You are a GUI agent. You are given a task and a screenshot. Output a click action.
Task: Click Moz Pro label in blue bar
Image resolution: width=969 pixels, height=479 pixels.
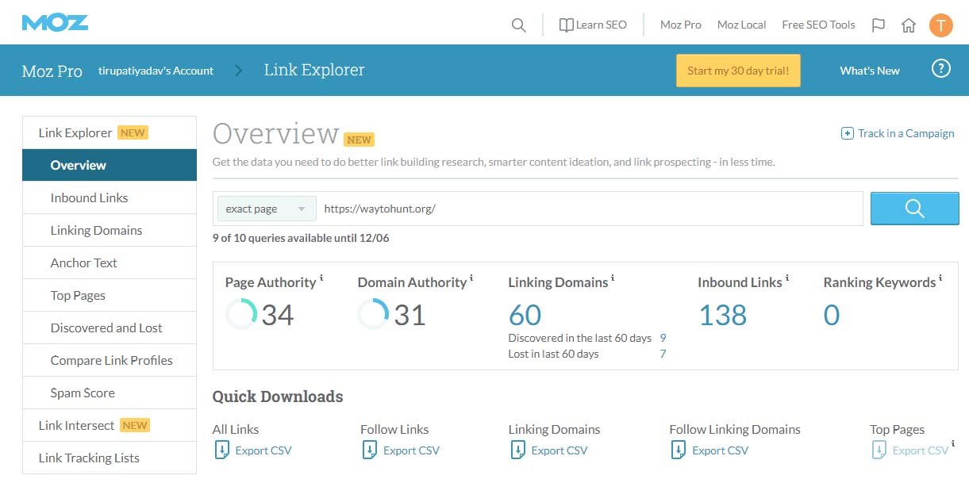(52, 71)
